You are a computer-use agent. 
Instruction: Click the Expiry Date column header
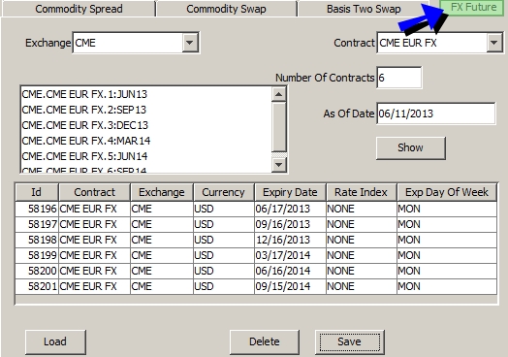[290, 192]
